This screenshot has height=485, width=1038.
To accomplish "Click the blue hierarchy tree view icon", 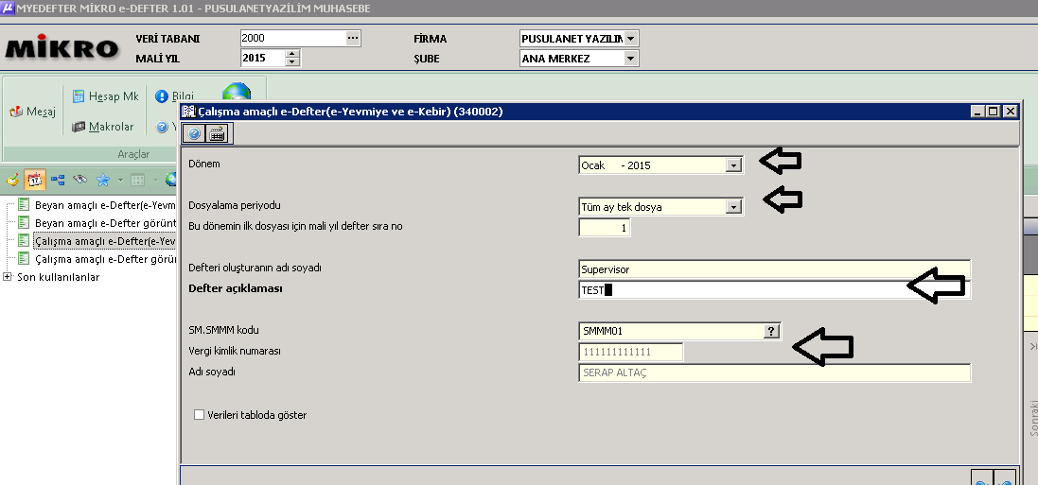I will click(59, 180).
